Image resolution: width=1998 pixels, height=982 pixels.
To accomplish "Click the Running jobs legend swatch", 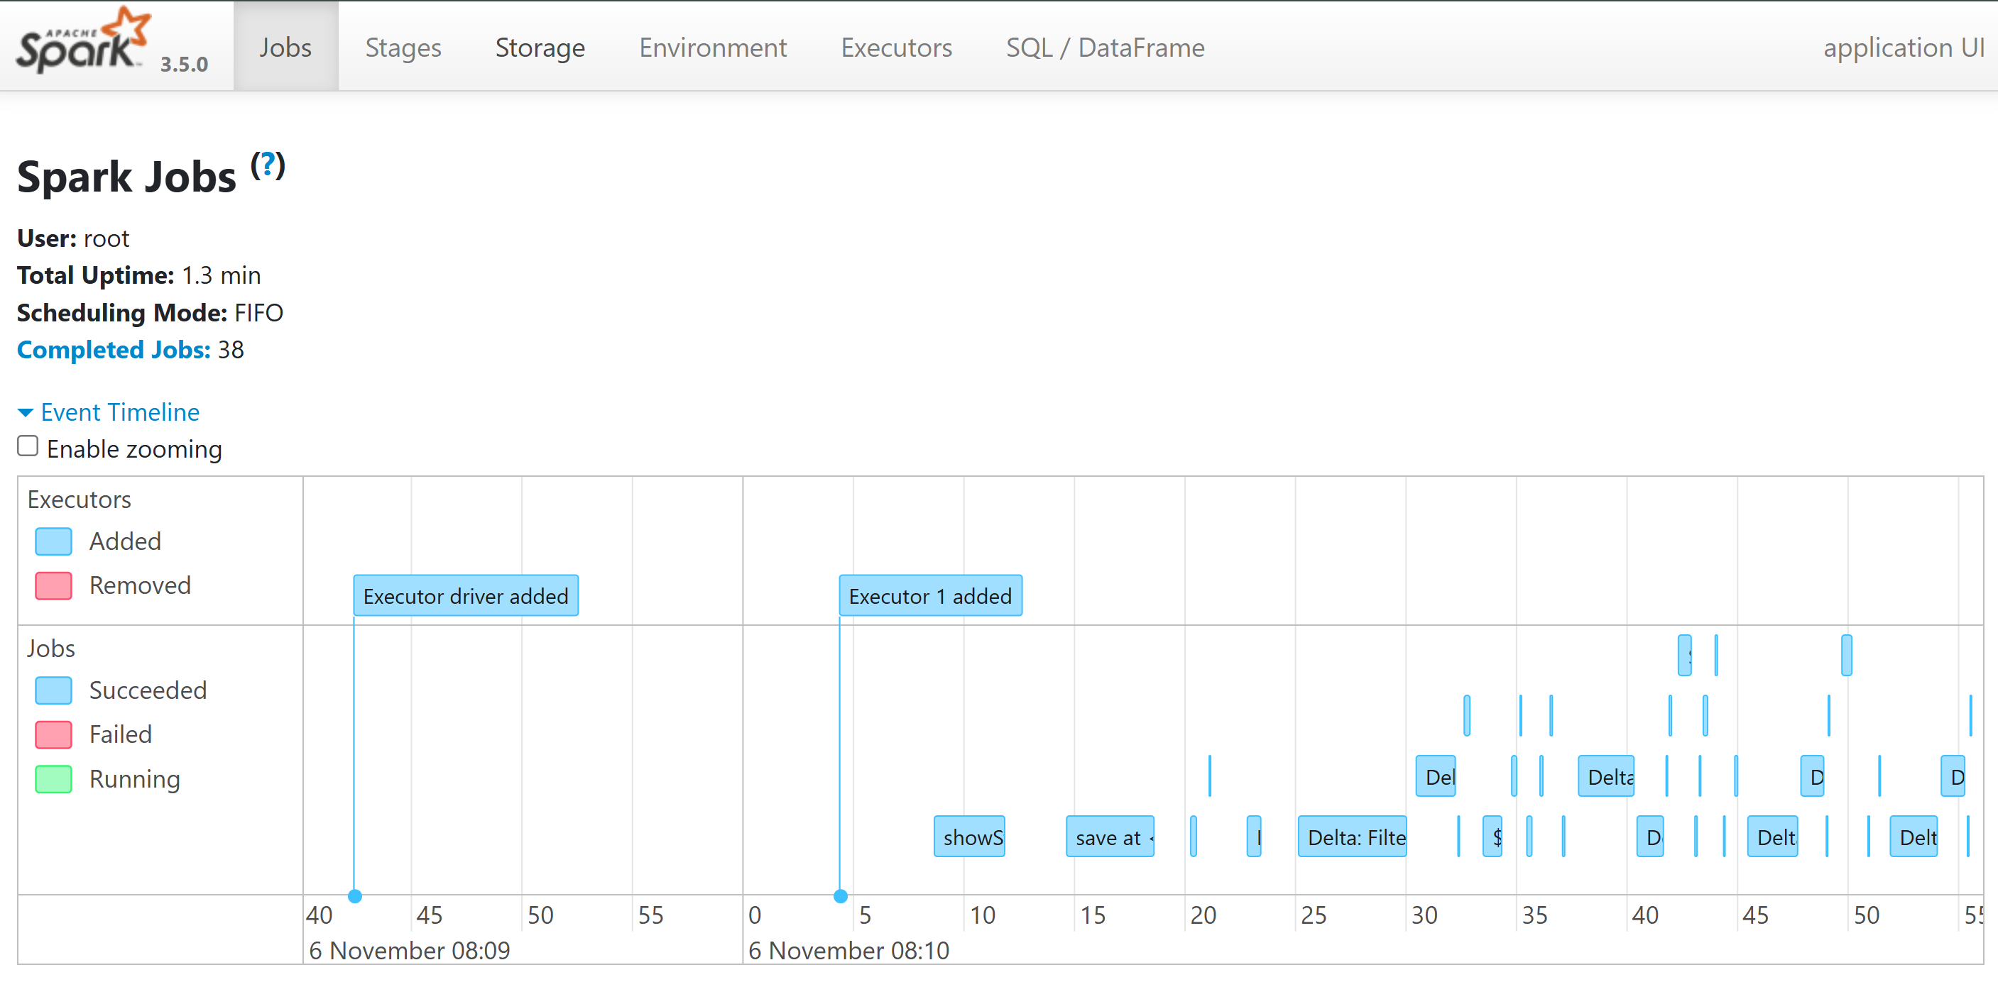I will pos(53,778).
